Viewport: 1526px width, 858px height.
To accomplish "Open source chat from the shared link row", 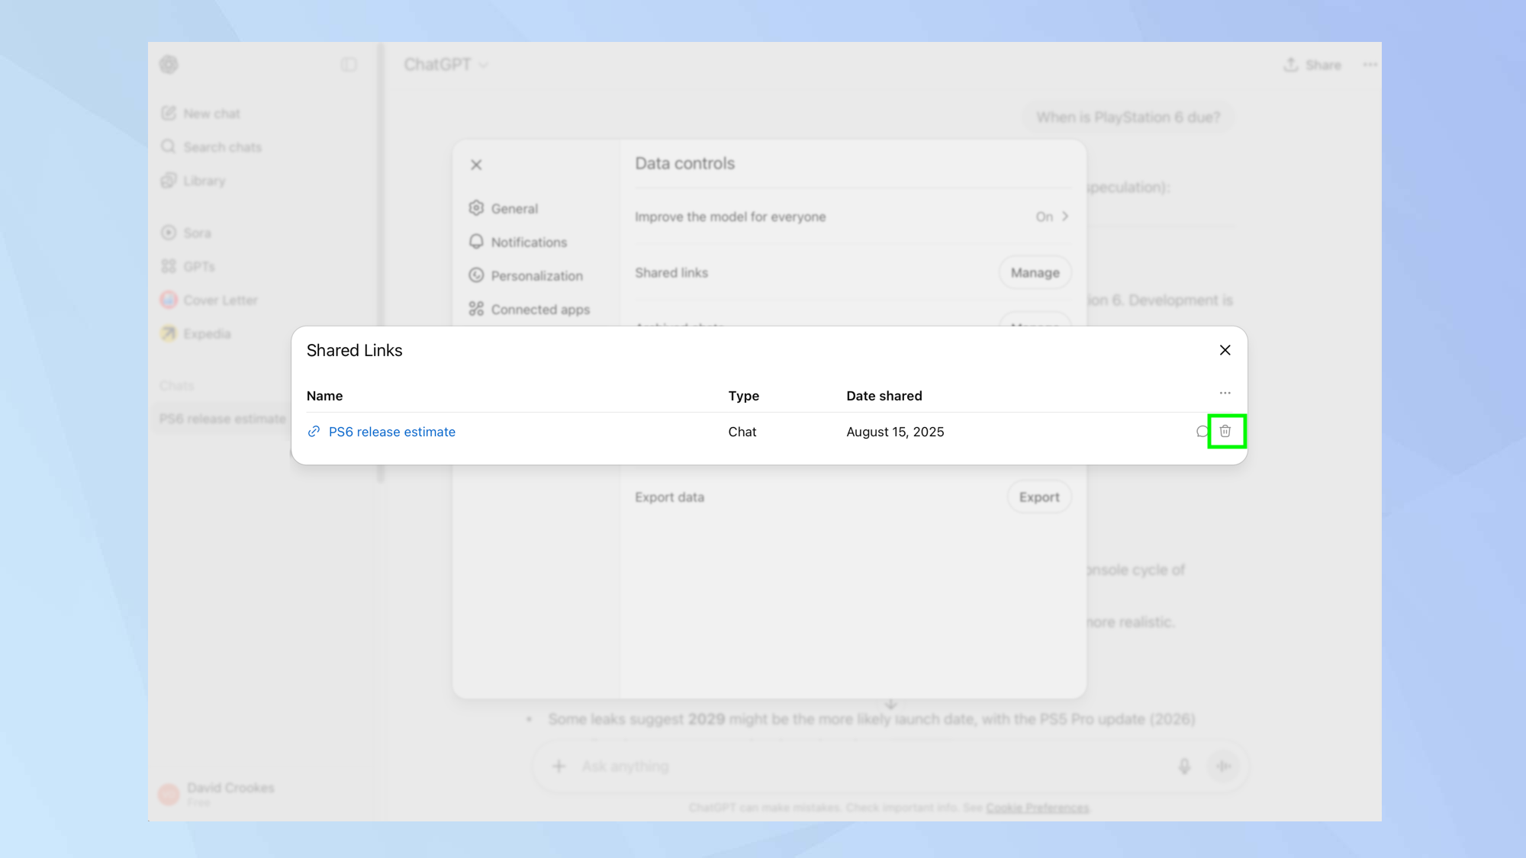I will click(x=1202, y=431).
